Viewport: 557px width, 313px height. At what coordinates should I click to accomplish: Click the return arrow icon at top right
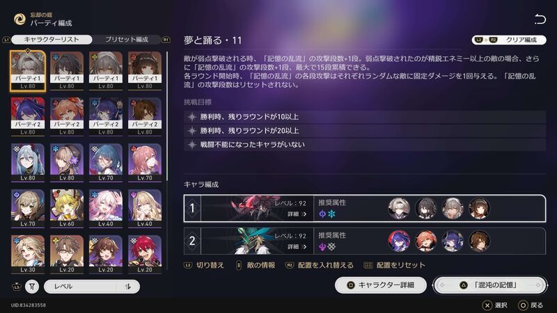click(x=540, y=19)
